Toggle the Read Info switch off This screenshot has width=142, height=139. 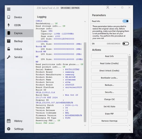point(126,21)
